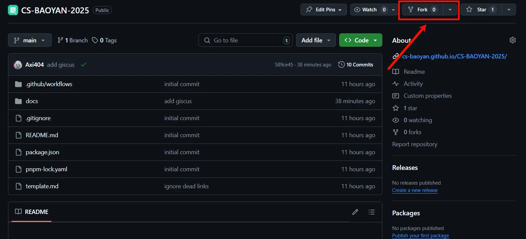Screen dimensions: 526x239
Task: Click the Go to file search field
Action: click(245, 40)
